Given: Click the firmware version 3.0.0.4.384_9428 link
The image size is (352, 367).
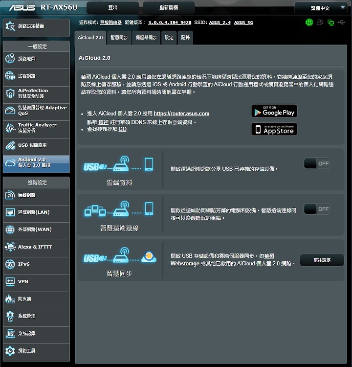Looking at the screenshot, I should click(170, 23).
